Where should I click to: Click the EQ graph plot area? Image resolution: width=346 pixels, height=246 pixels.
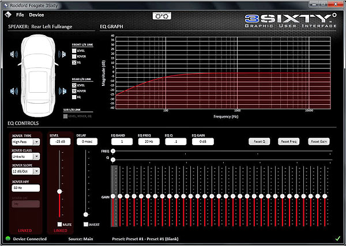point(223,73)
